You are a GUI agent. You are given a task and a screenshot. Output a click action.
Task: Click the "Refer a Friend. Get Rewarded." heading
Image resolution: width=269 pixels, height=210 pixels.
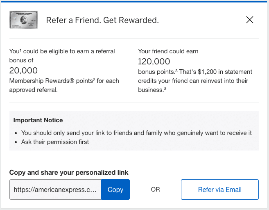pos(102,20)
